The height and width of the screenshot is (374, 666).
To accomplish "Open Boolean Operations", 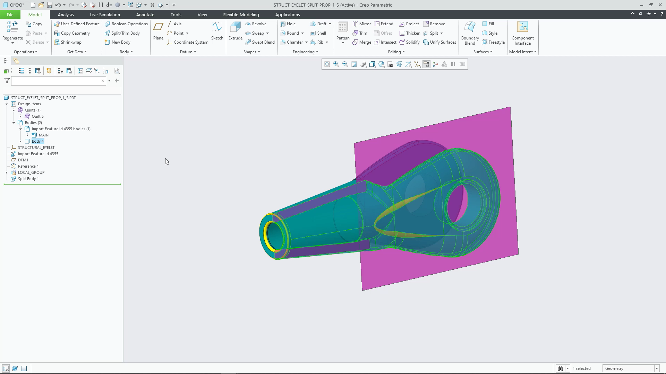I will point(127,24).
